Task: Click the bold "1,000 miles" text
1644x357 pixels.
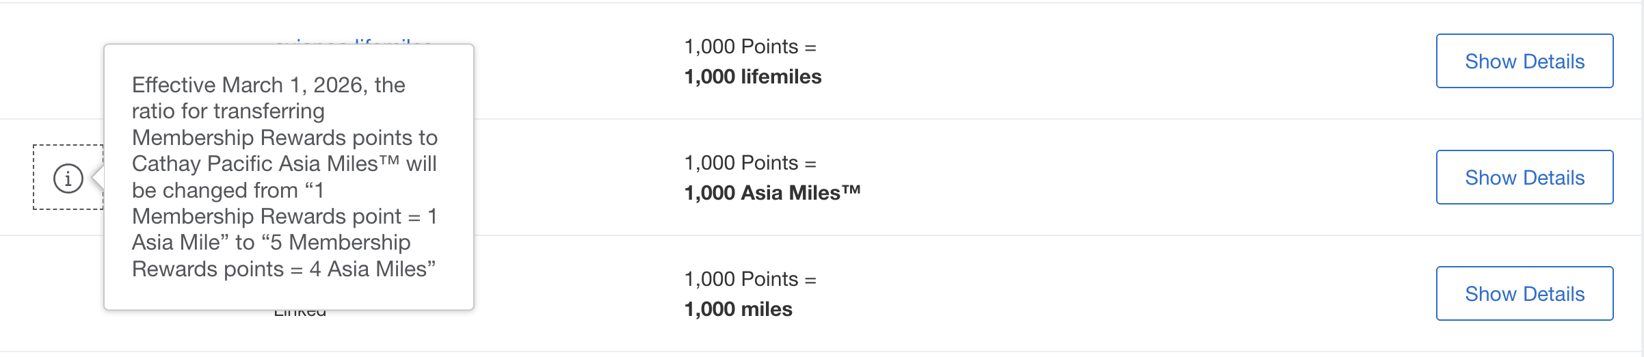Action: tap(738, 309)
